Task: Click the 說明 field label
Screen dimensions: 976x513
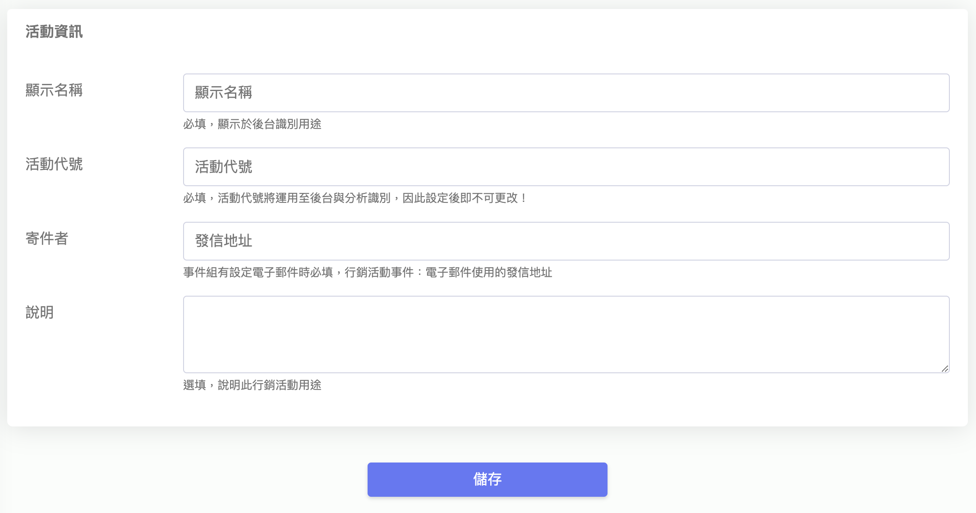Action: coord(40,312)
